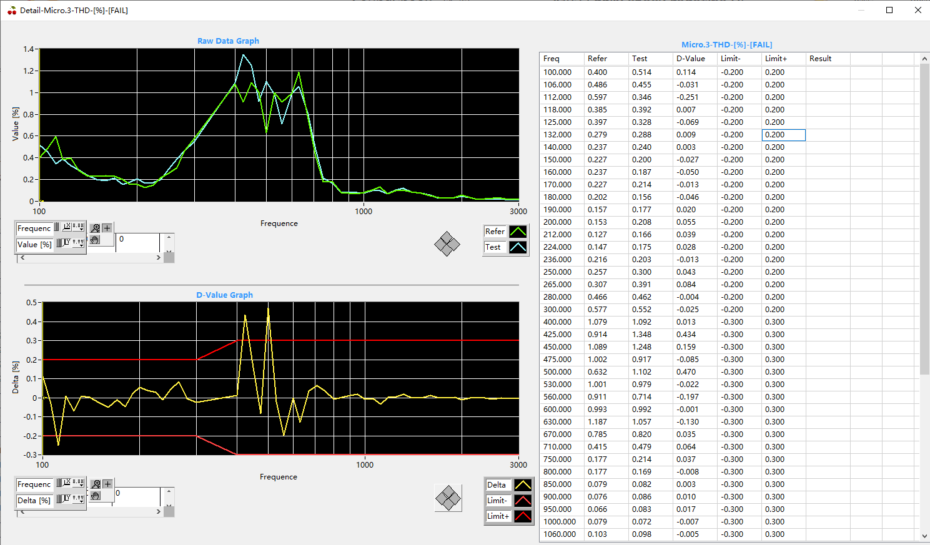Toggle the Y autoscale lock for Delta [%]

pos(59,499)
